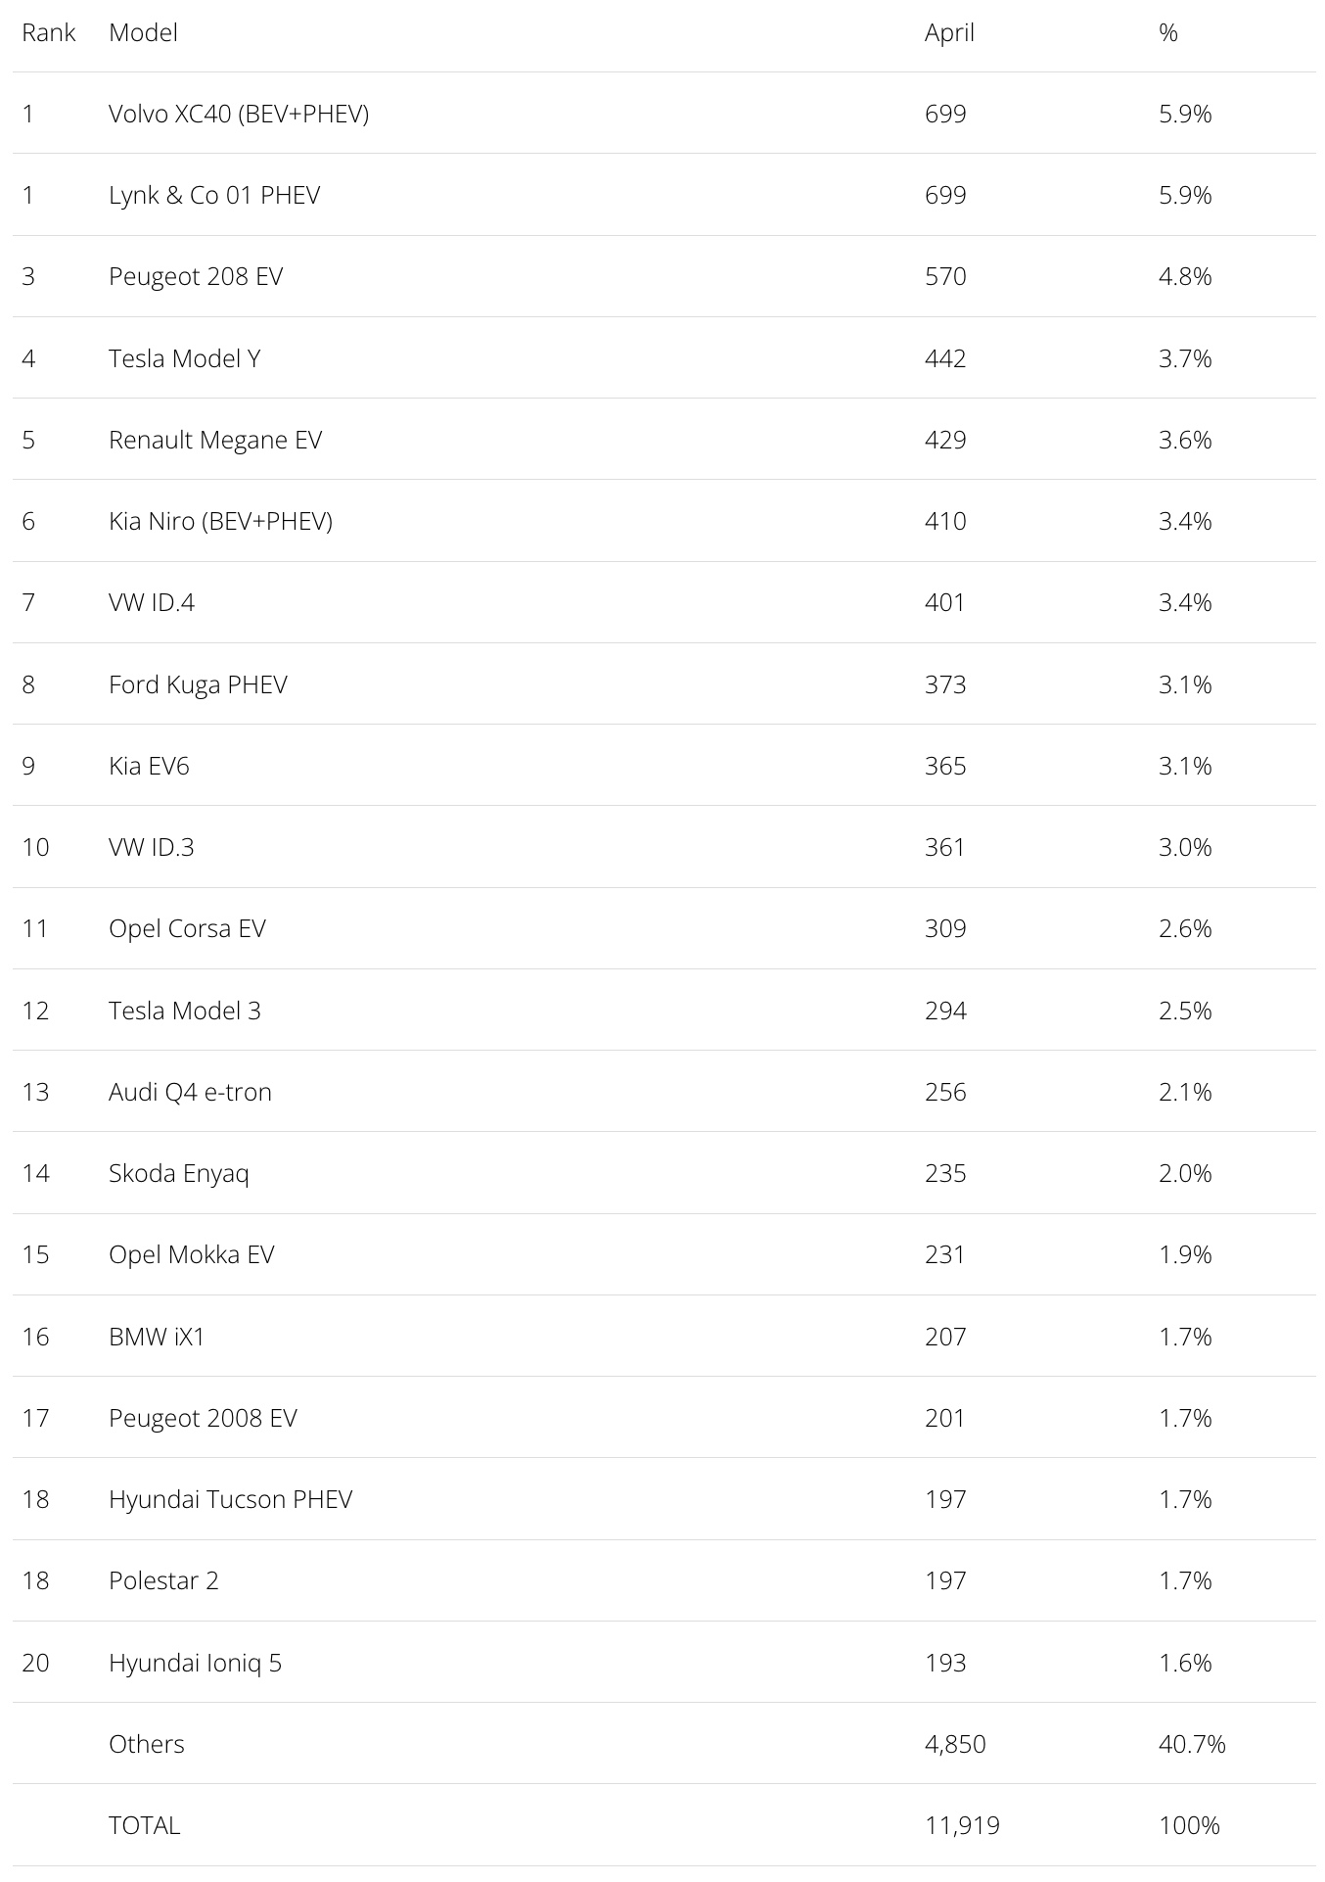This screenshot has width=1325, height=1882.
Task: Select the Hyundai Ioniq 5 entry
Action: (x=195, y=1663)
